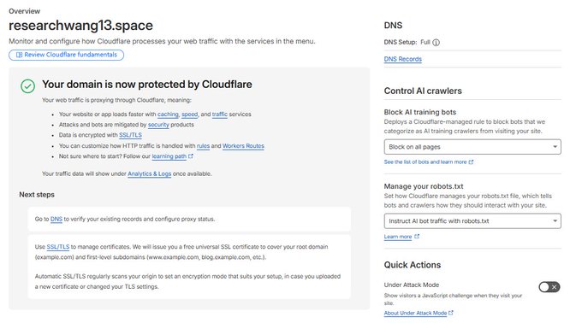Toggle Under Attack Mode switch
The height and width of the screenshot is (323, 582).
pos(549,287)
